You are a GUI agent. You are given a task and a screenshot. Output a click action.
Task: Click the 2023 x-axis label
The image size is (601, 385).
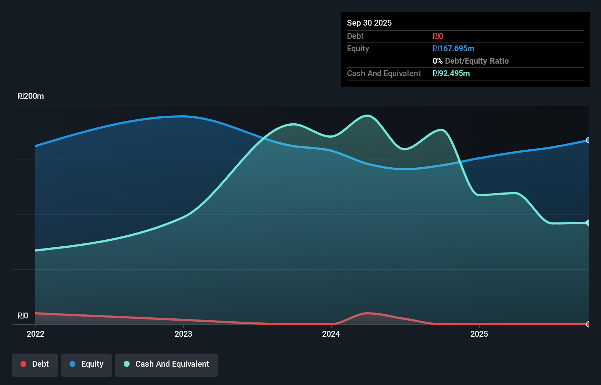[183, 334]
